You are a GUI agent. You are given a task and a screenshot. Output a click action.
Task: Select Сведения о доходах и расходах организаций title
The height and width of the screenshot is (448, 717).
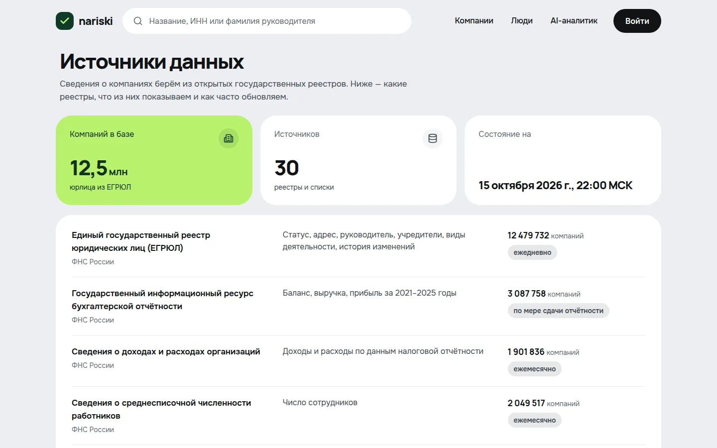click(166, 351)
